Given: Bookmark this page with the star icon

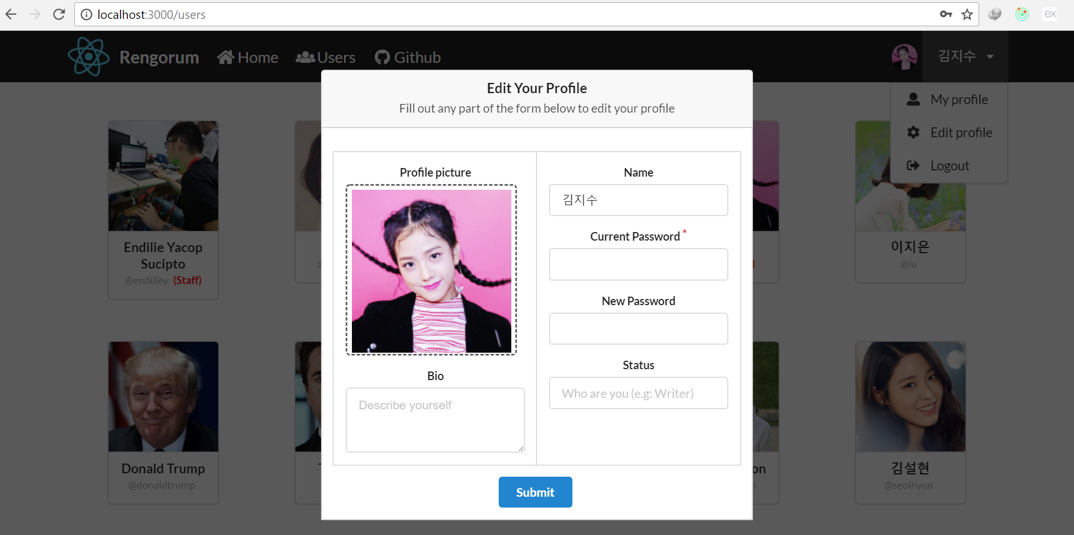Looking at the screenshot, I should click(967, 14).
